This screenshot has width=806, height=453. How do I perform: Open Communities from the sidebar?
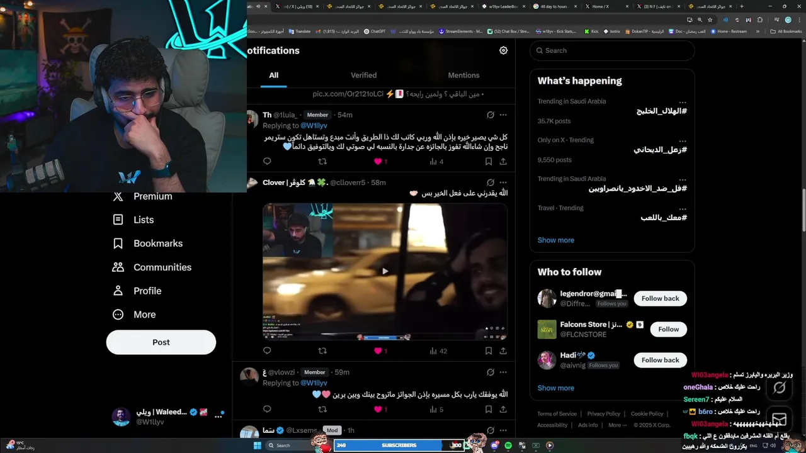coord(152,267)
